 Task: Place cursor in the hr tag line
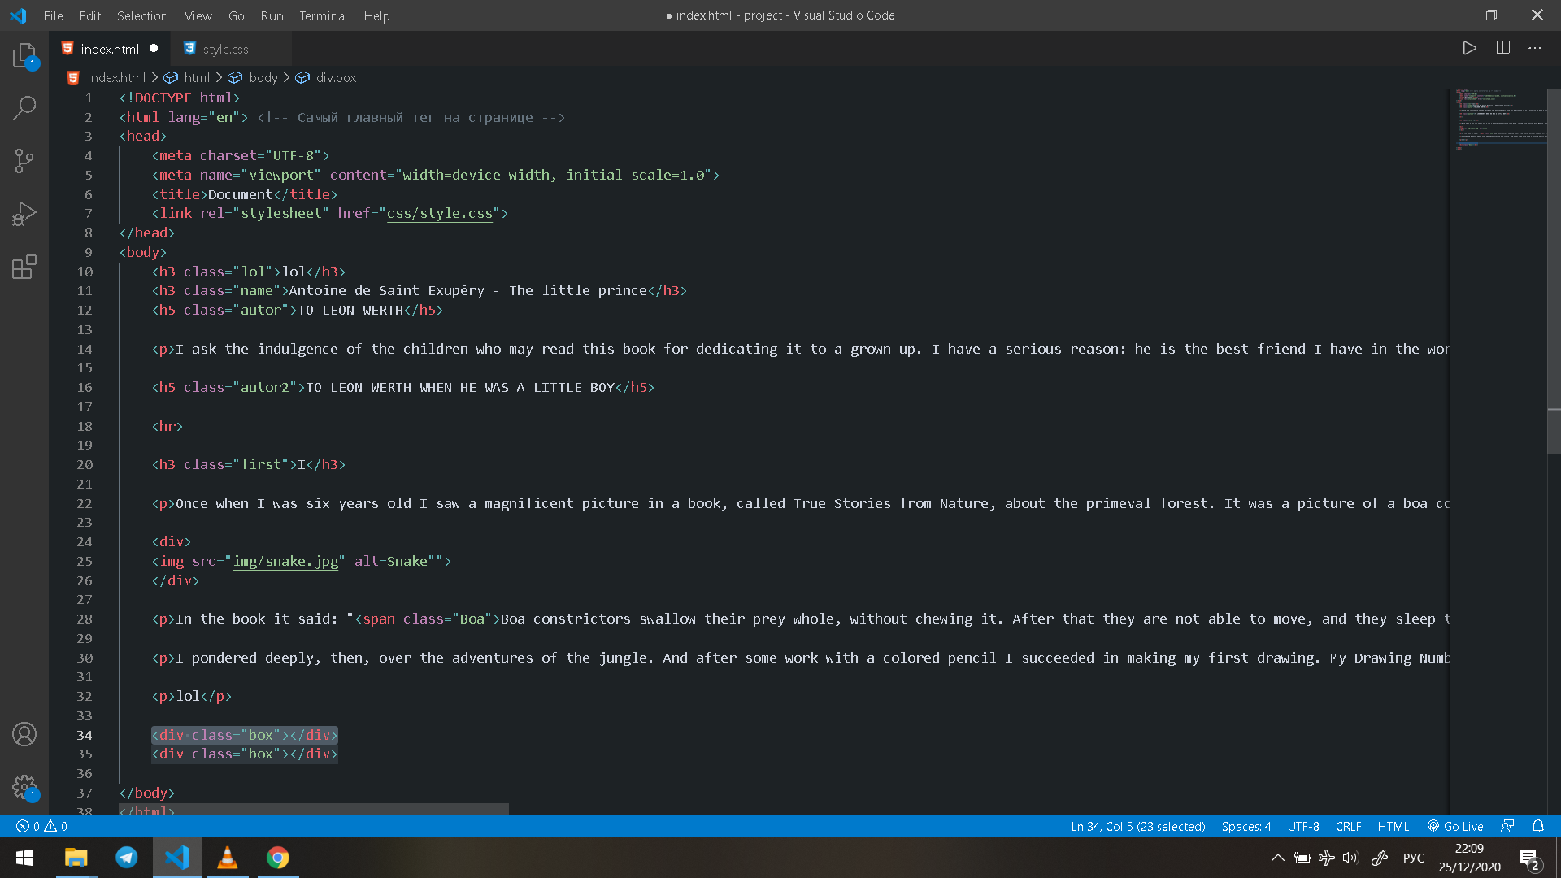(167, 426)
